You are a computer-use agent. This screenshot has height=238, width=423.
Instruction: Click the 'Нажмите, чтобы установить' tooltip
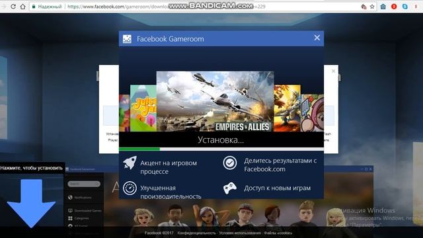(x=32, y=168)
